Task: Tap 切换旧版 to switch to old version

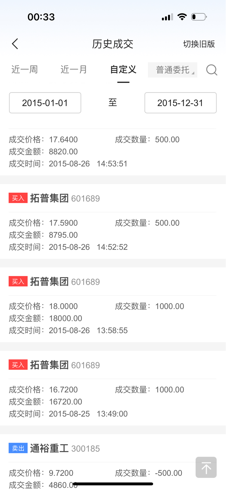Action: click(x=199, y=44)
